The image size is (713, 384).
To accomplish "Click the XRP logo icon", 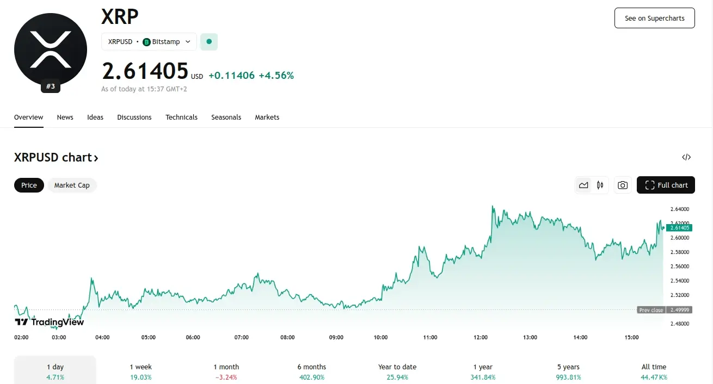I will (50, 49).
